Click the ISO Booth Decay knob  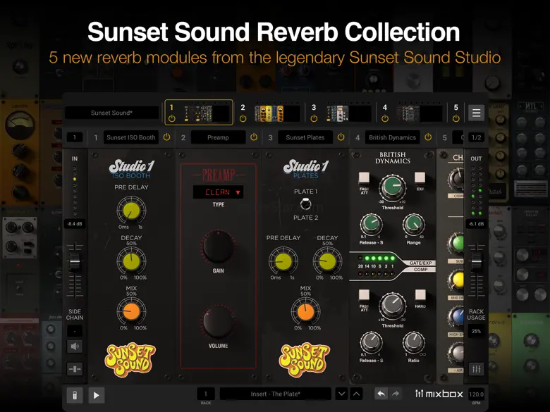131,261
